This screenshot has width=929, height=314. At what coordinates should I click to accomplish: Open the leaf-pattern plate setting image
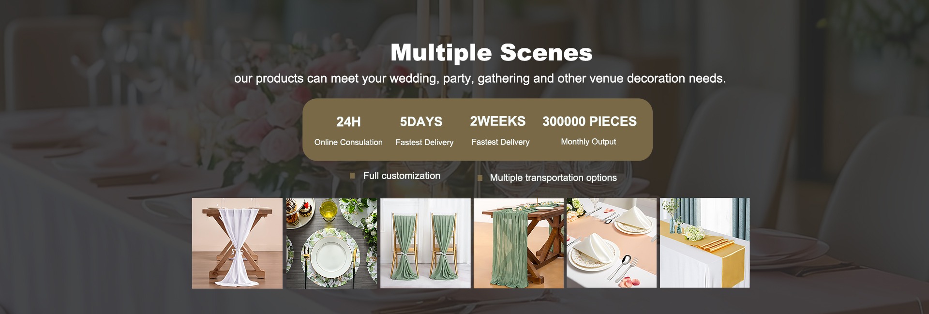(331, 243)
